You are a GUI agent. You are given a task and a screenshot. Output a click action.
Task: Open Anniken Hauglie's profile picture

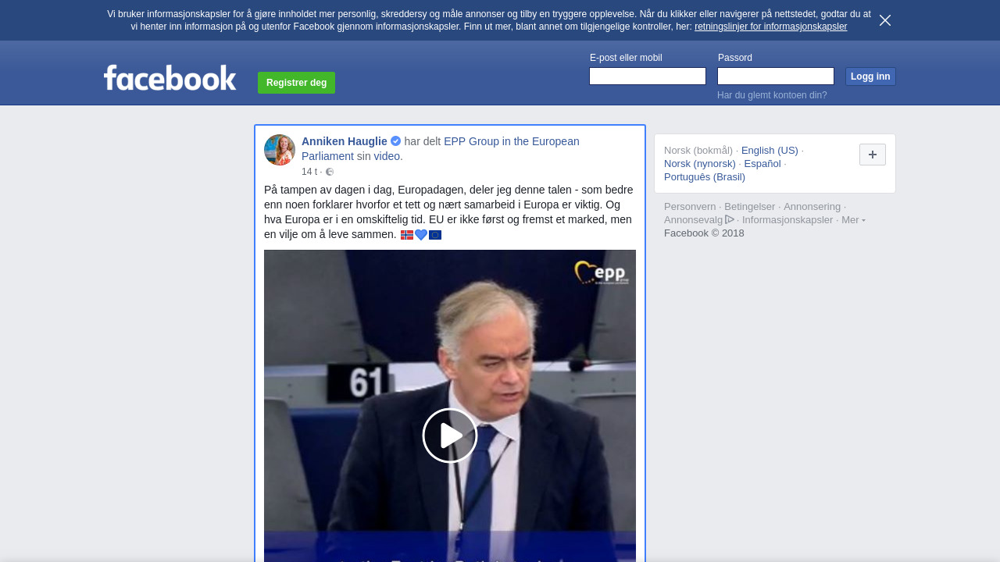(x=280, y=150)
